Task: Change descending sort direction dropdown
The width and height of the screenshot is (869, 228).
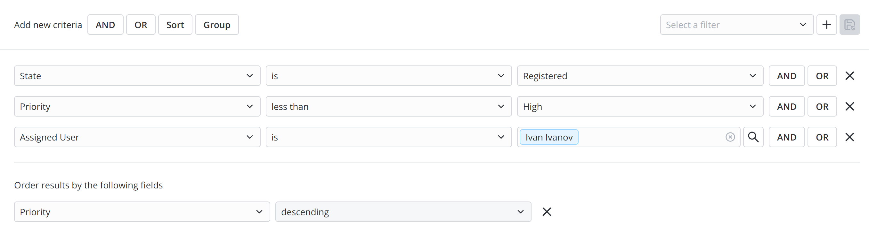Action: (403, 211)
